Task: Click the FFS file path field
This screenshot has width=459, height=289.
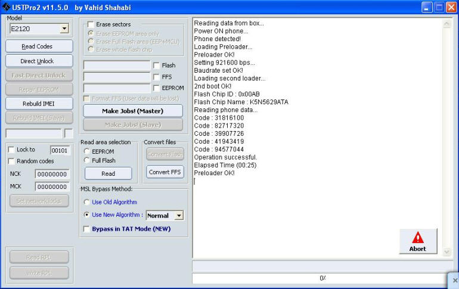Action: pos(117,77)
